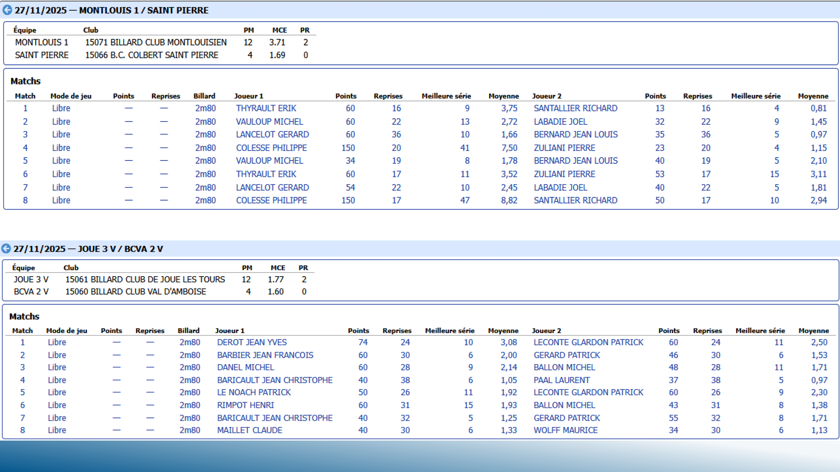Screen dimensions: 840x472
Task: Click back arrow beside JOUE 3 V / BCVA 2 V
Action: click(x=6, y=249)
